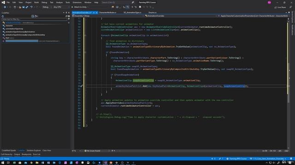This screenshot has width=295, height=165.
Task: Select the highlighted method row in CodeMaz
Action: (x=36, y=41)
